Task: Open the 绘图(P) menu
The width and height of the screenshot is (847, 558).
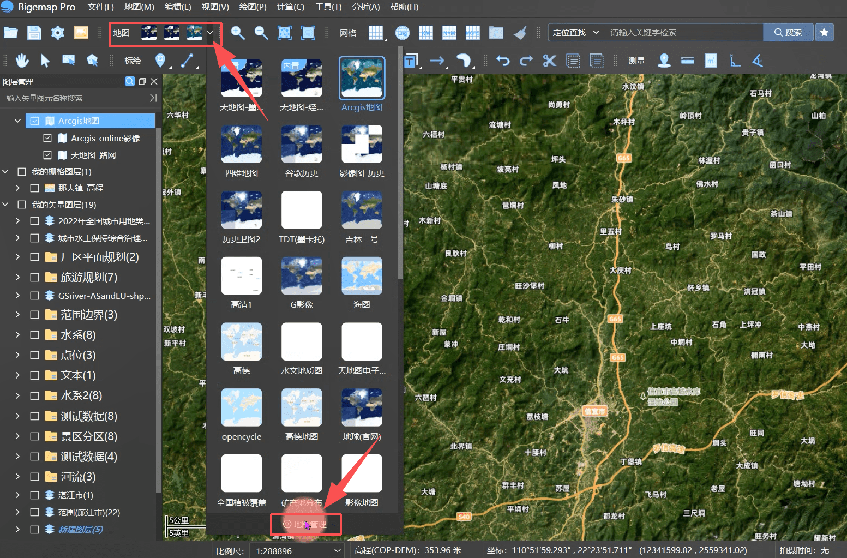Action: tap(253, 7)
